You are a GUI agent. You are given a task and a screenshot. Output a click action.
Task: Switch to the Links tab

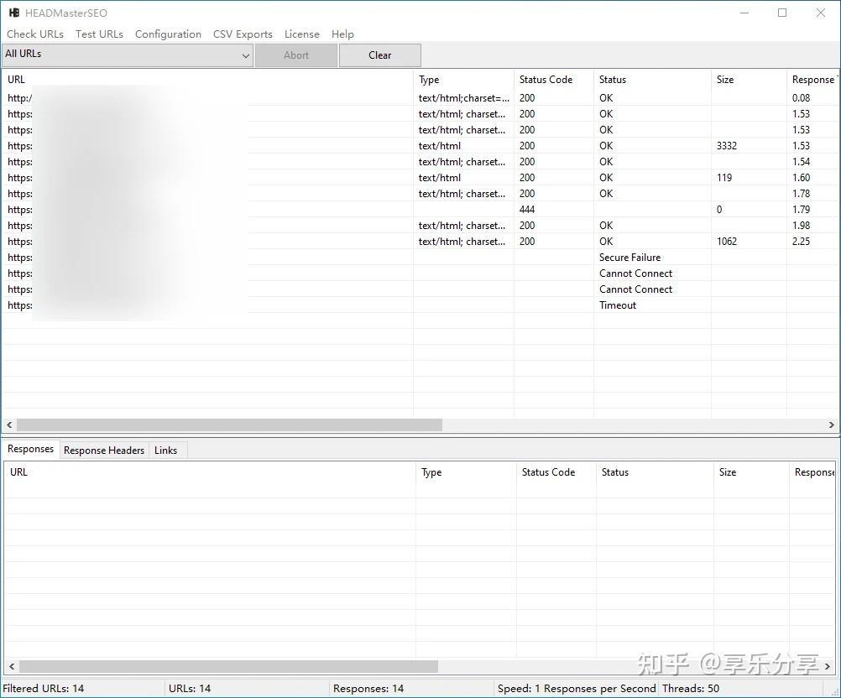point(166,450)
